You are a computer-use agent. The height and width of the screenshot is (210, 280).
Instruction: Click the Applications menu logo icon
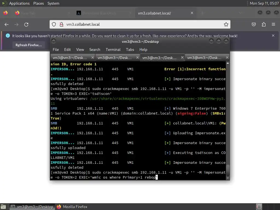(x=4, y=3)
